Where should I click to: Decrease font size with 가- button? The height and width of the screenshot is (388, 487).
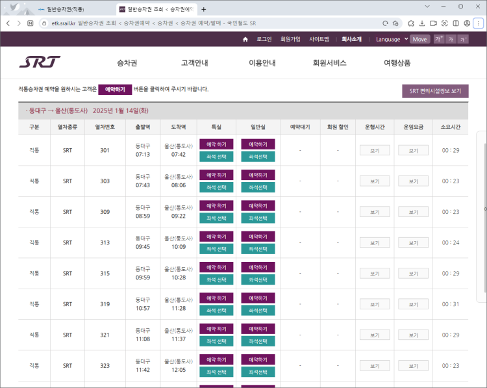tap(463, 39)
